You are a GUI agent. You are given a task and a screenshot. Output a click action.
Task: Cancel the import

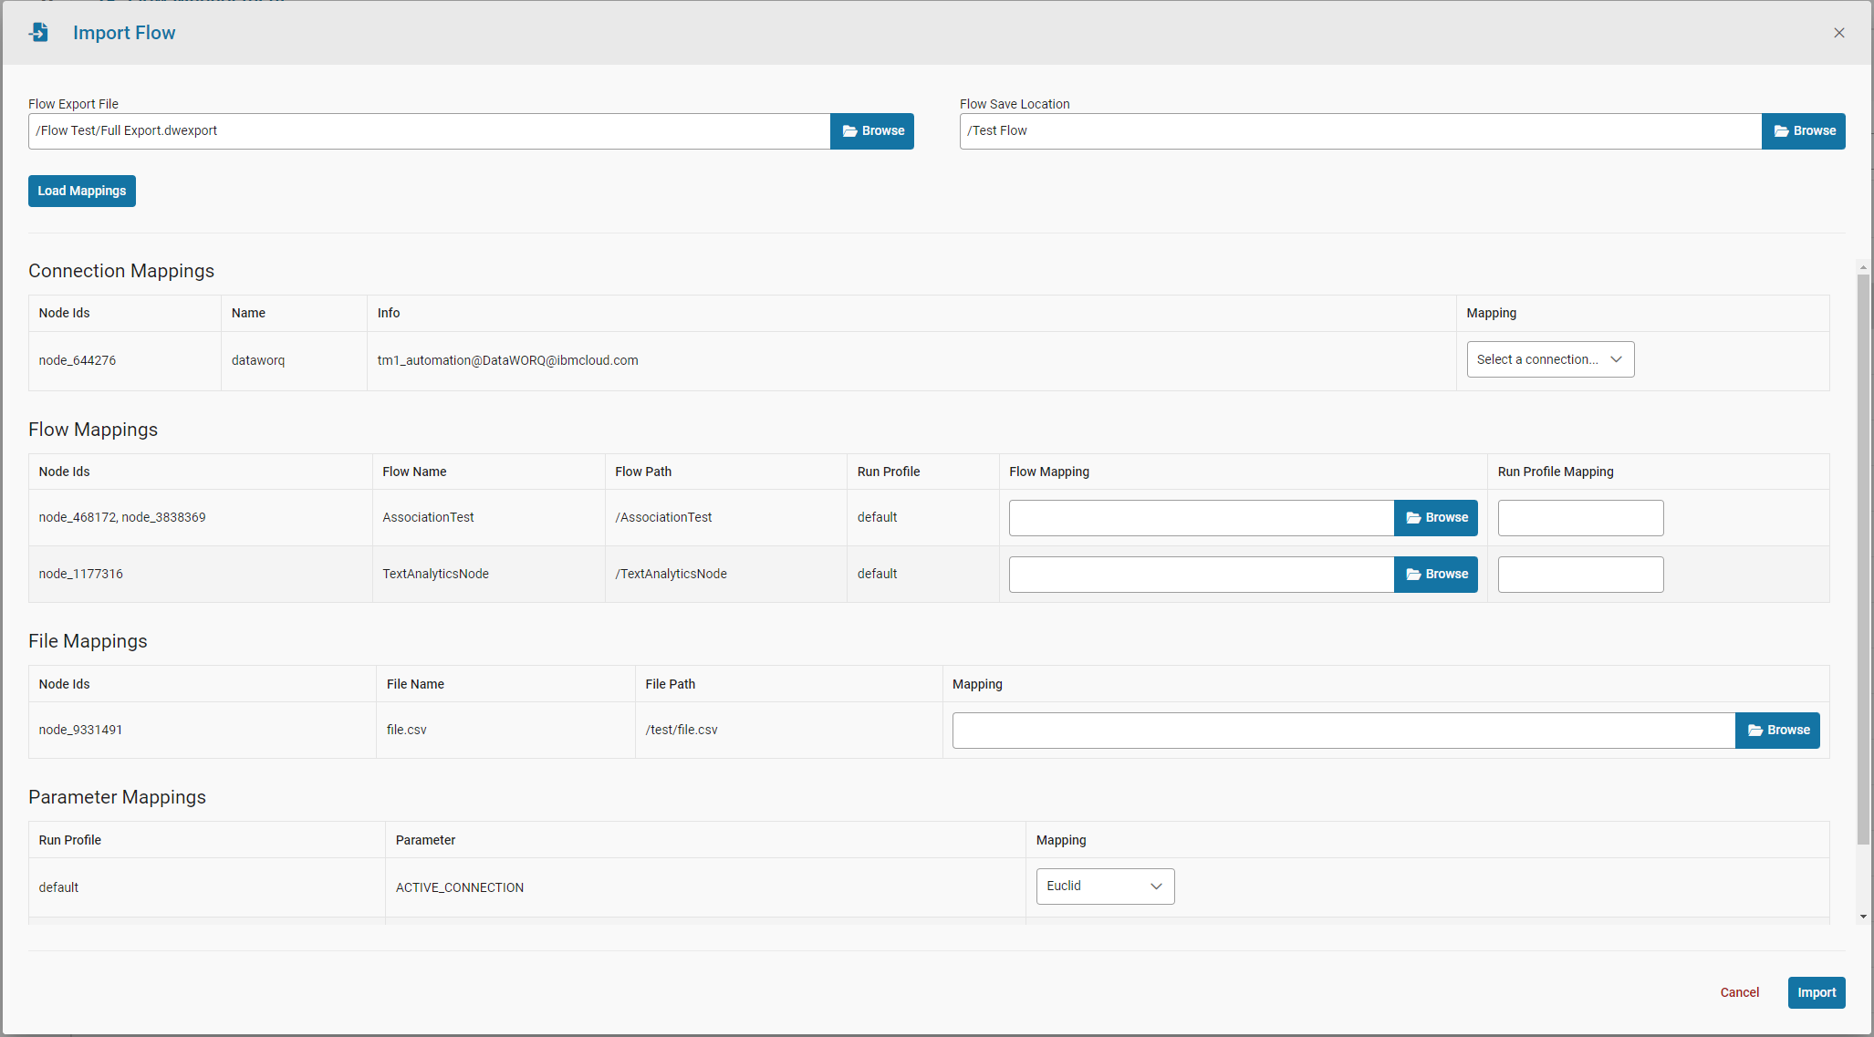click(1739, 992)
